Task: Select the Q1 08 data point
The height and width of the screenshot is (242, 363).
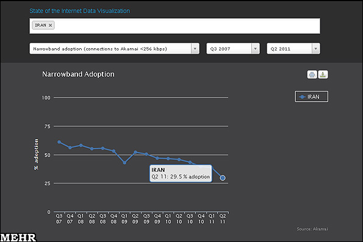Action: 81,145
